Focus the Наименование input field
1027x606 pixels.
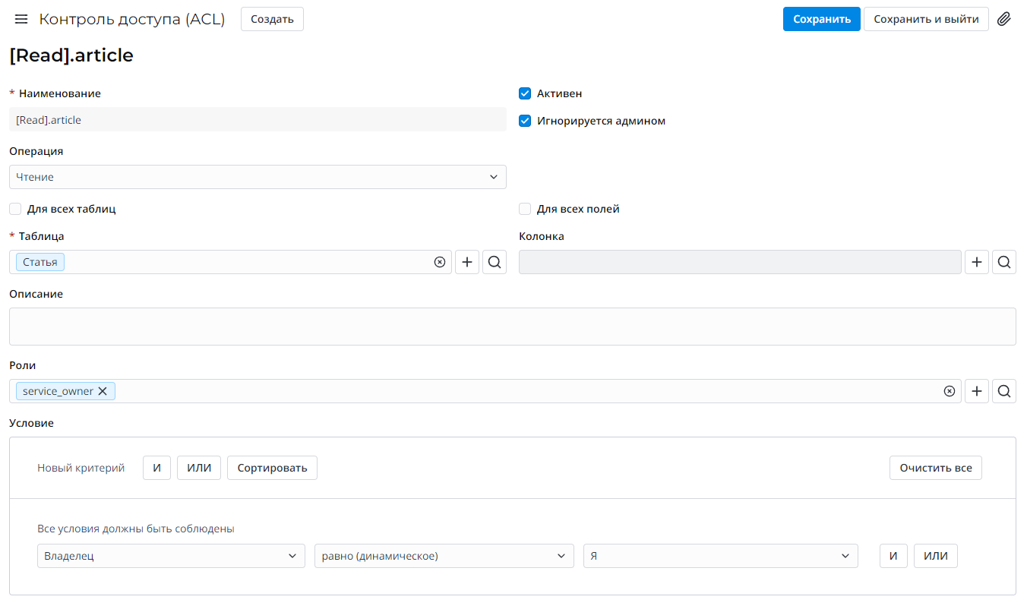(258, 119)
